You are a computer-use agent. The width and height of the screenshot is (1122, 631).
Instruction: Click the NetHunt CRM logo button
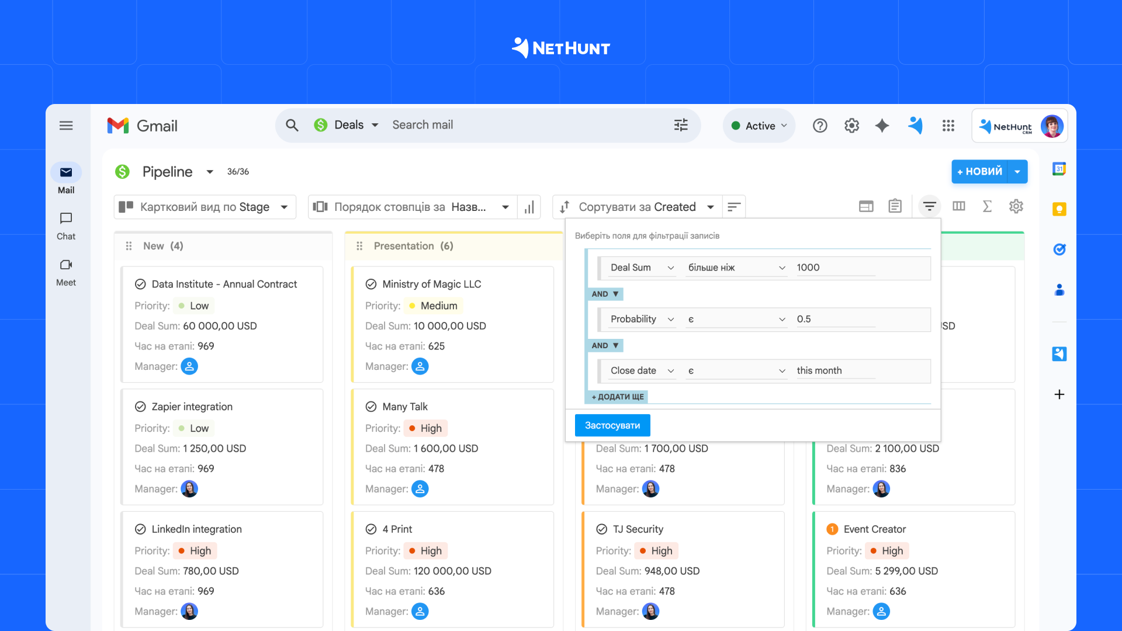click(1006, 126)
